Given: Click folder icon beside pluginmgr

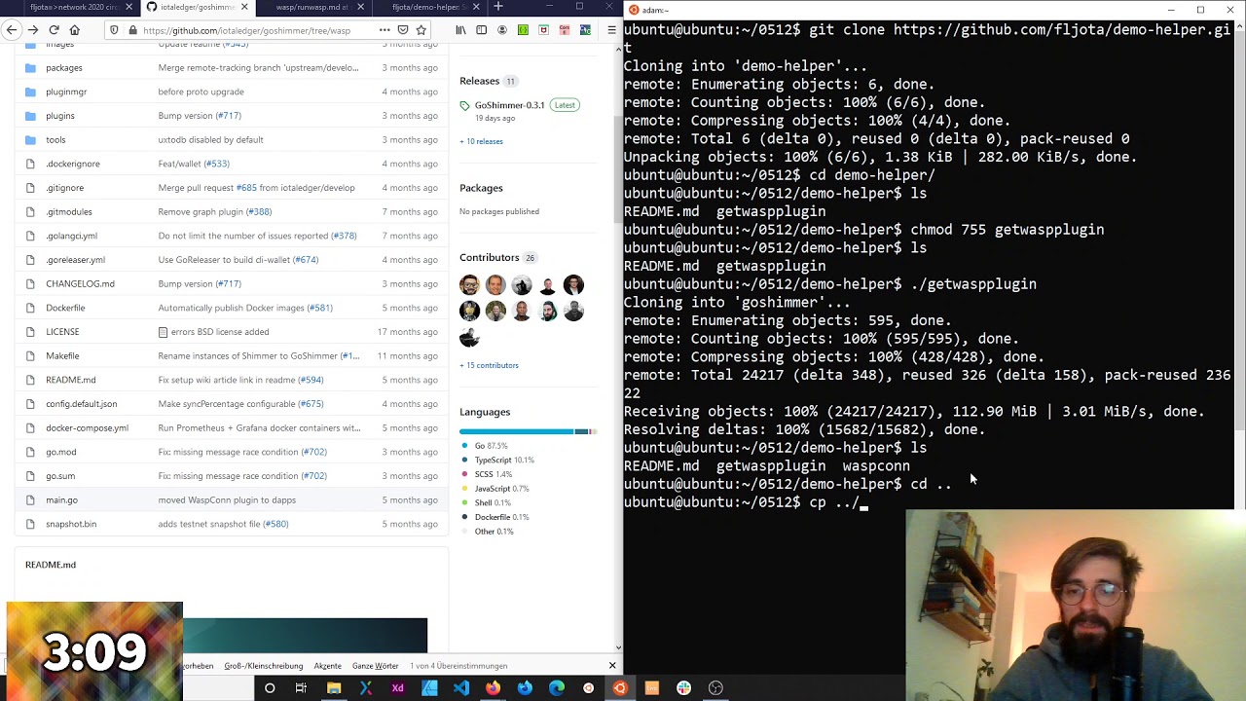Looking at the screenshot, I should point(30,92).
